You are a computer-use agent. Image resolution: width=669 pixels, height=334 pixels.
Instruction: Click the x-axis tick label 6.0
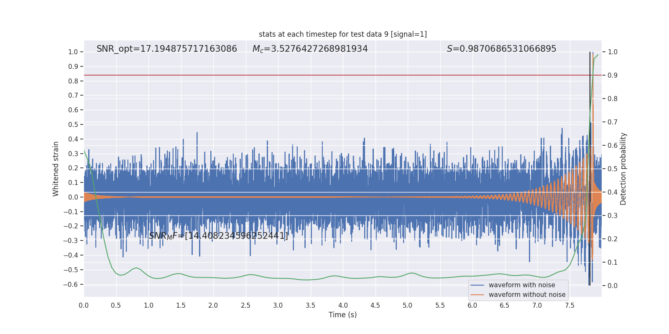coord(472,305)
